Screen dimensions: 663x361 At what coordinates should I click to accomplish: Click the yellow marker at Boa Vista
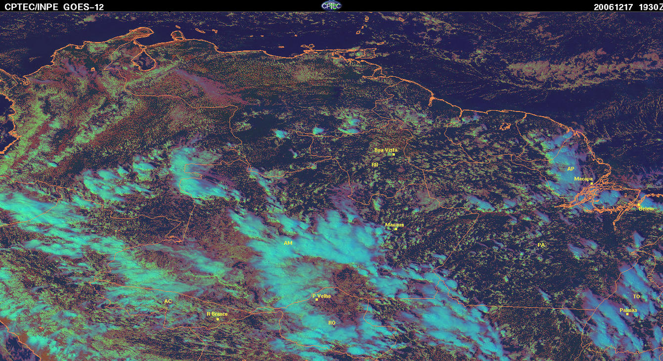coord(394,155)
